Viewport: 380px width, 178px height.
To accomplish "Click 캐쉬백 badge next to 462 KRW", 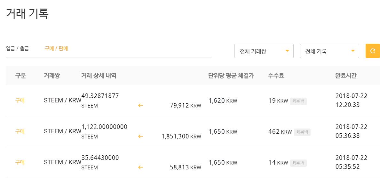I will 302,132.
